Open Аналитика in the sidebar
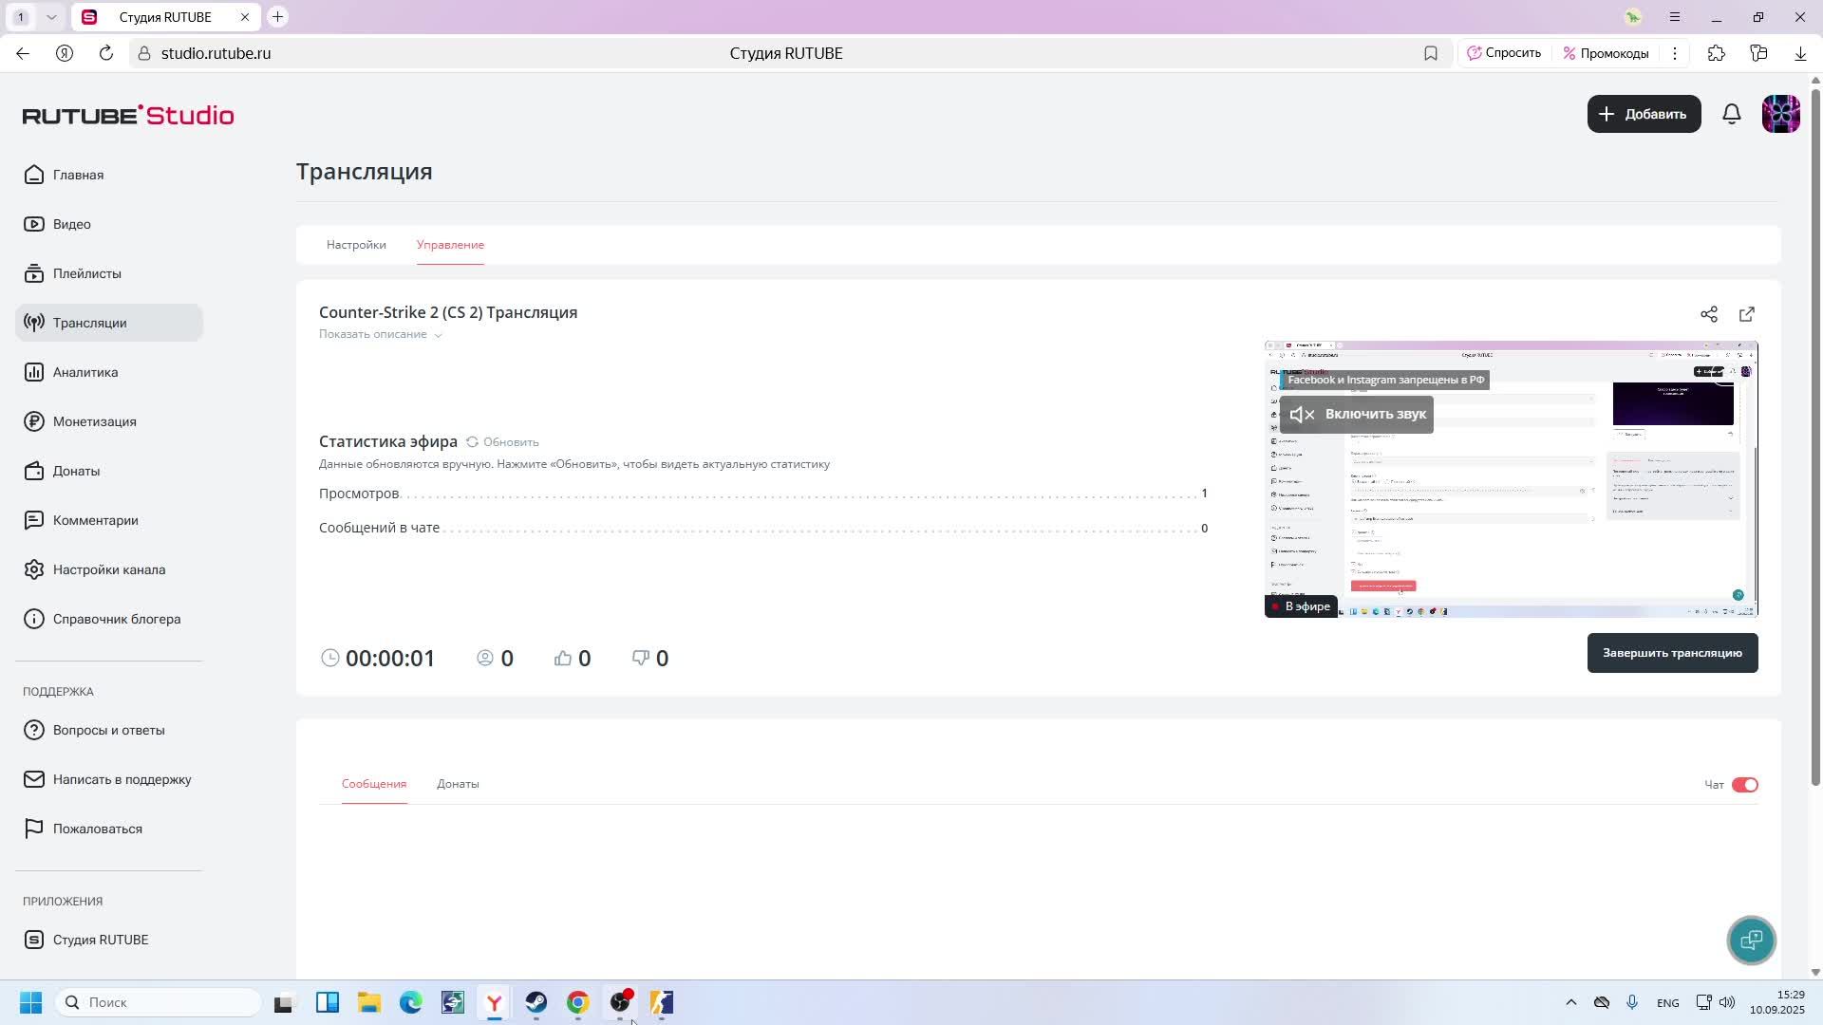This screenshot has height=1025, width=1823. (x=85, y=372)
